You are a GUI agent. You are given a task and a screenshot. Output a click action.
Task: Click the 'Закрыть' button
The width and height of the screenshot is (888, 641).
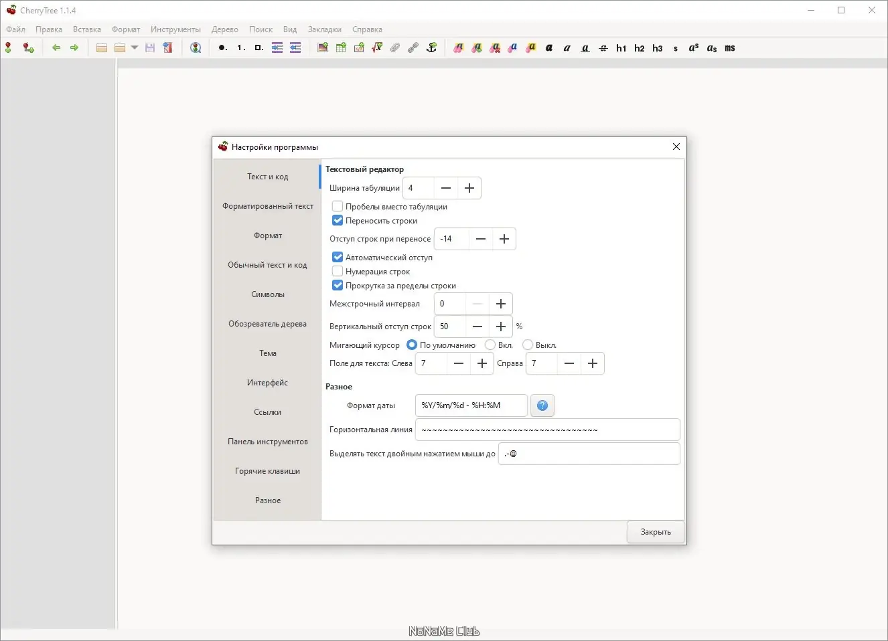click(x=656, y=532)
